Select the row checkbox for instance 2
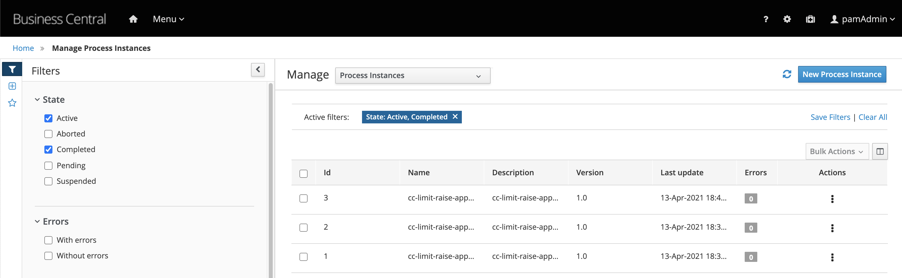Viewport: 902px width, 278px height. [x=304, y=228]
